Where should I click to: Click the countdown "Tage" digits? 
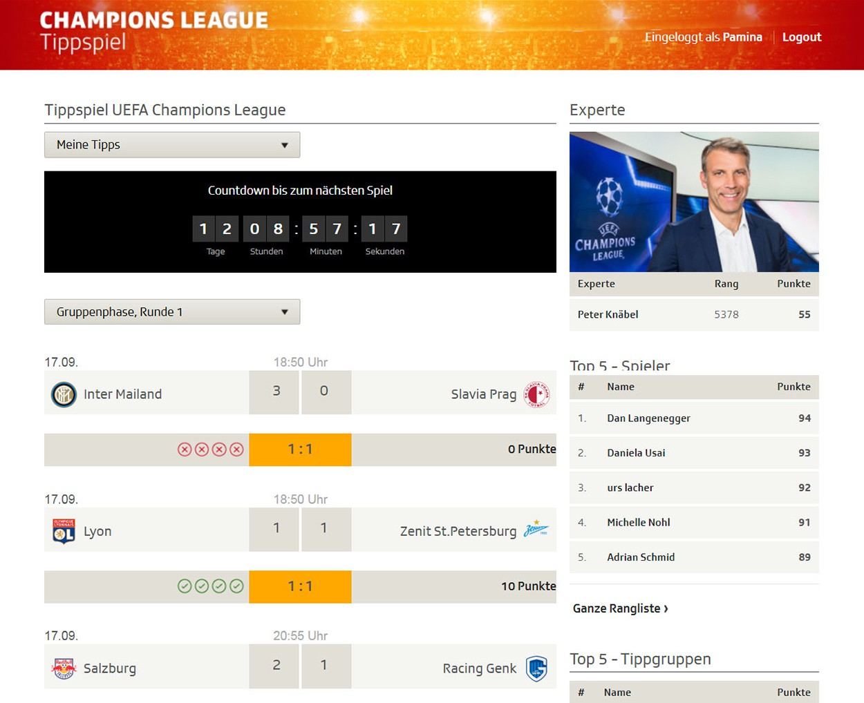[x=215, y=229]
